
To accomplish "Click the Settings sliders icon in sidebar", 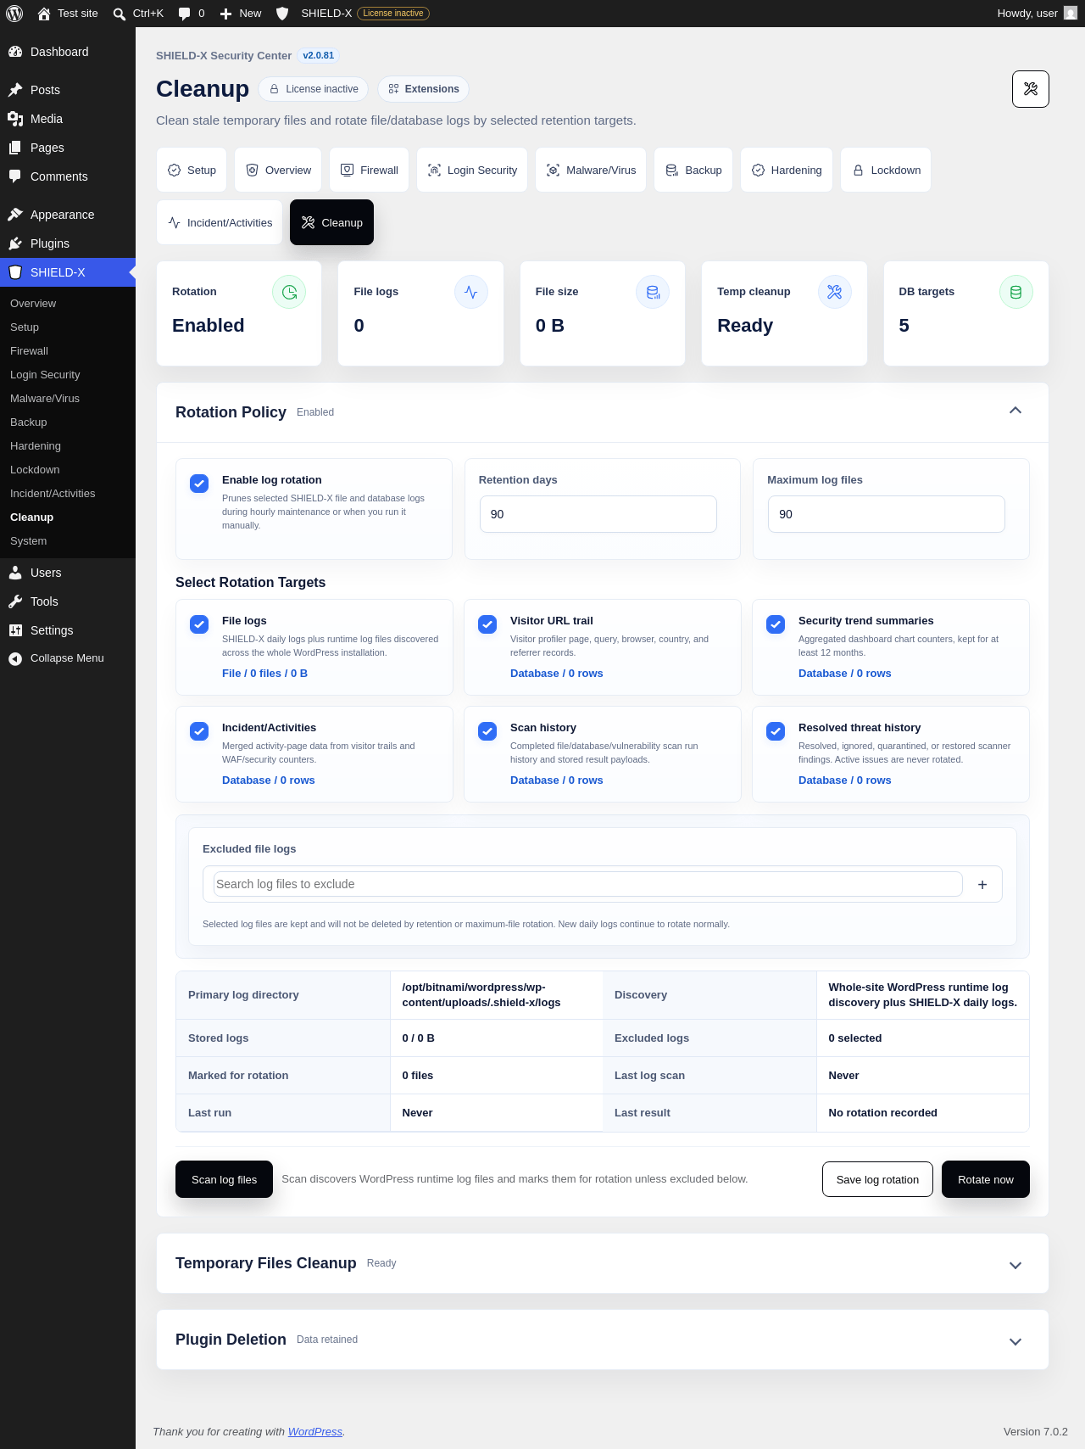I will click(15, 630).
